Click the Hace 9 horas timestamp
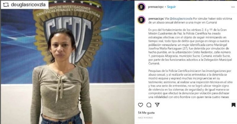Screen dimensions: 237x124 [145, 118]
